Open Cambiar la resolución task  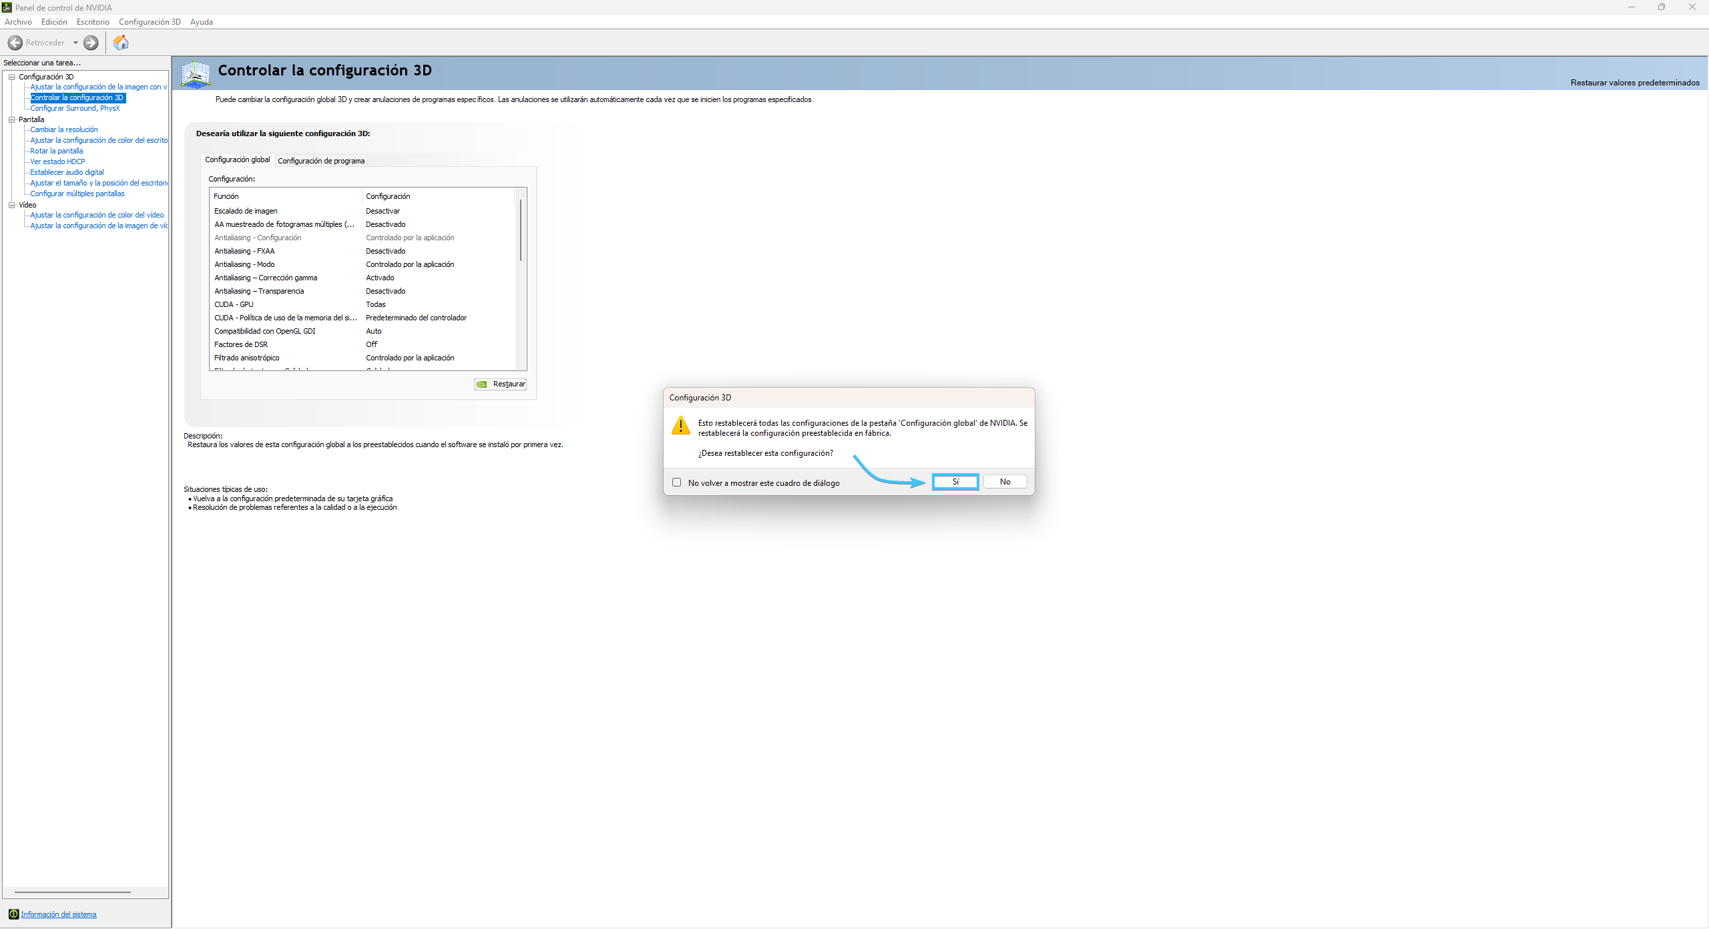64,129
